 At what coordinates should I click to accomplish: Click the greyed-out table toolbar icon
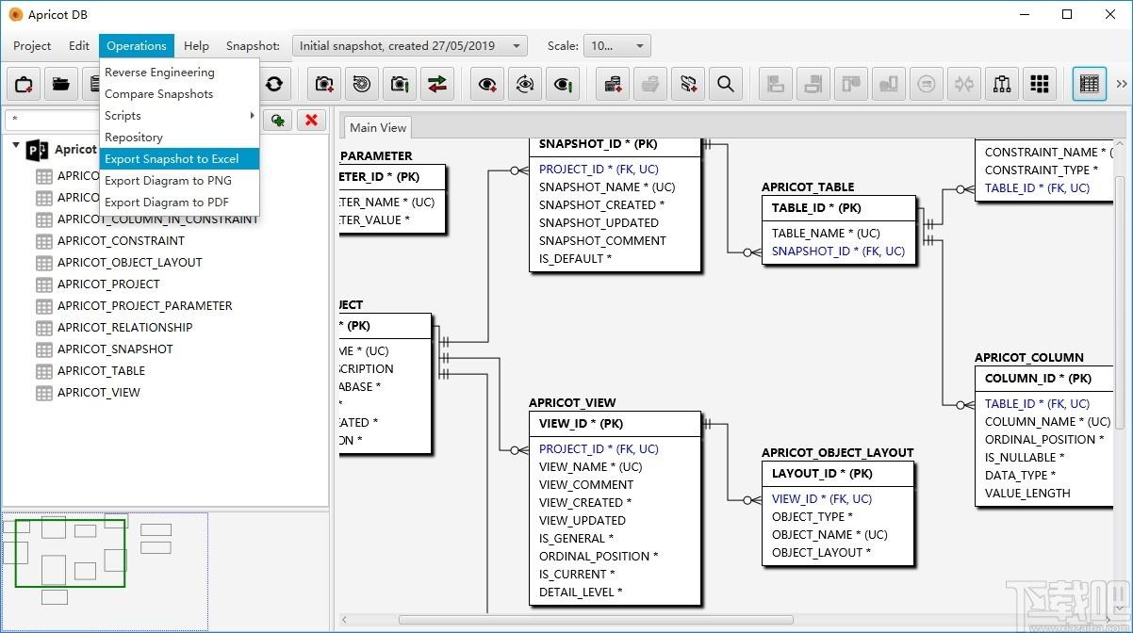(x=650, y=84)
